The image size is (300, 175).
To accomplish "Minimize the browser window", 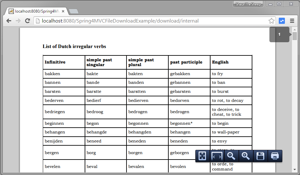I will pyautogui.click(x=270, y=4).
